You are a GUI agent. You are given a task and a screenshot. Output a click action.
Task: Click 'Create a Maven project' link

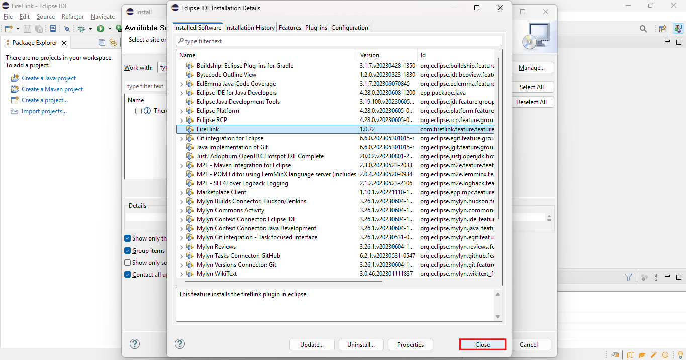[52, 89]
